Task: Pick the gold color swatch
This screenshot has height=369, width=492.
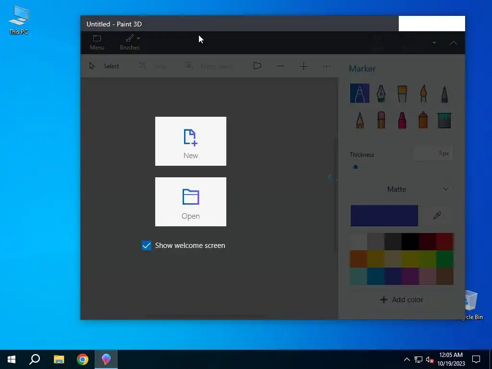Action: 376,259
